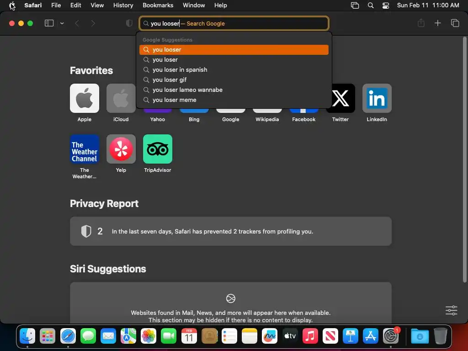Open Messages from the Dock
This screenshot has width=468, height=351.
coord(88,336)
